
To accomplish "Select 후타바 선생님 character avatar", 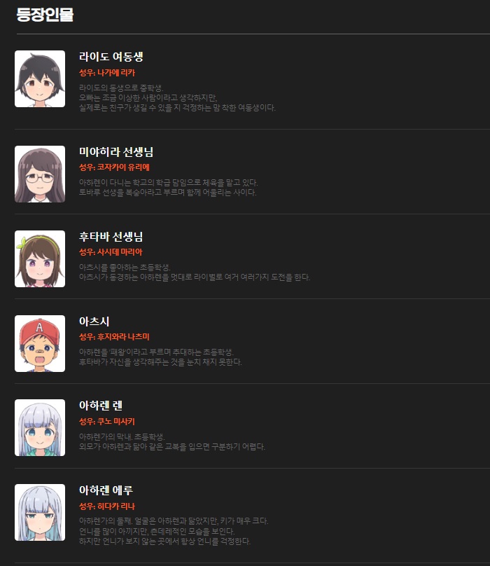I will [x=40, y=258].
